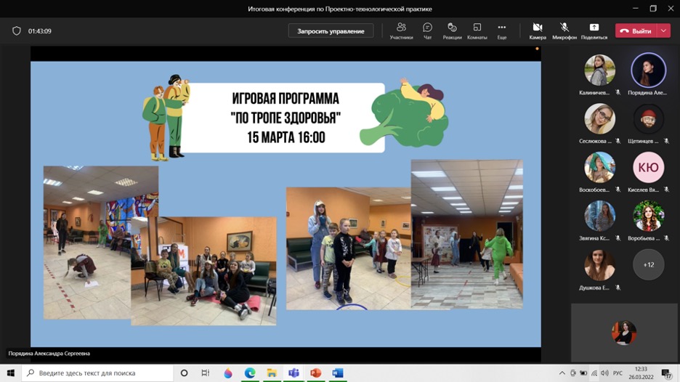The width and height of the screenshot is (680, 382).
Task: Switch to Microsoft Teams in the taskbar
Action: click(x=294, y=373)
